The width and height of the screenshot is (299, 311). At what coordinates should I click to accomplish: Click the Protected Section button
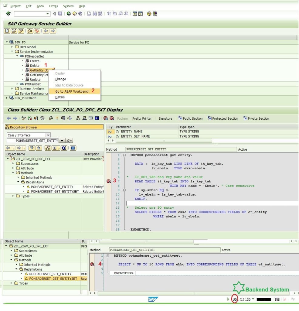(x=223, y=118)
